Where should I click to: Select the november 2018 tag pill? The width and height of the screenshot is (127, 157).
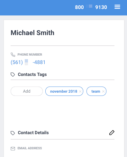(x=64, y=91)
